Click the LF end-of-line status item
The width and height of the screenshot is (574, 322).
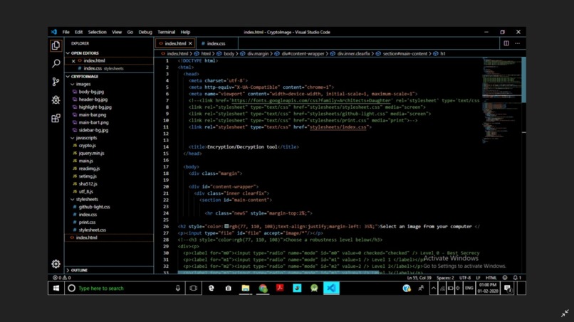[478, 278]
